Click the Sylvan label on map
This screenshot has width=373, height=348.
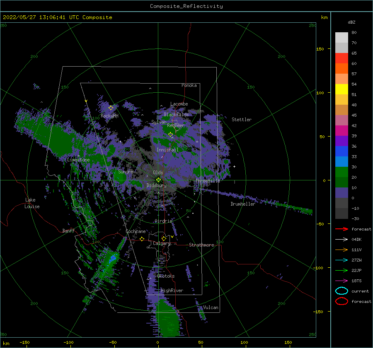(159, 122)
